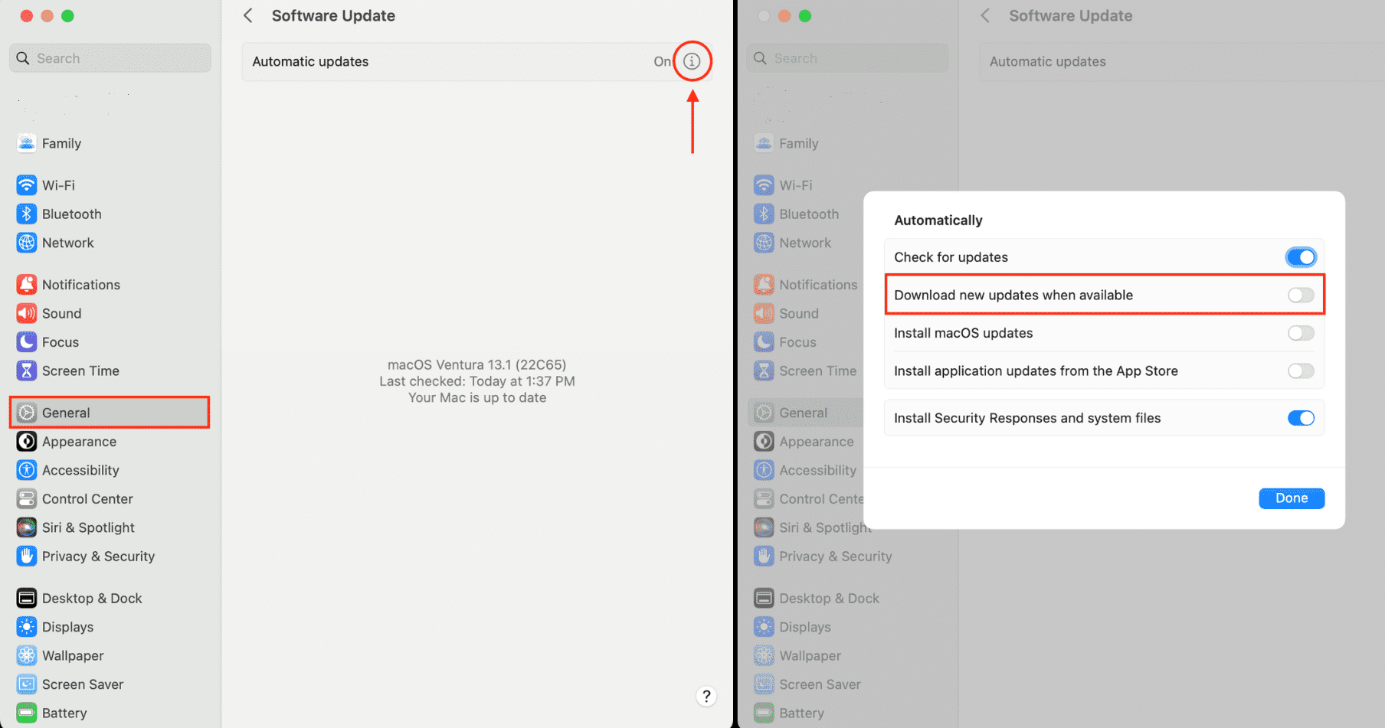
Task: Click the Screen Saver icon in left window
Action: point(27,684)
